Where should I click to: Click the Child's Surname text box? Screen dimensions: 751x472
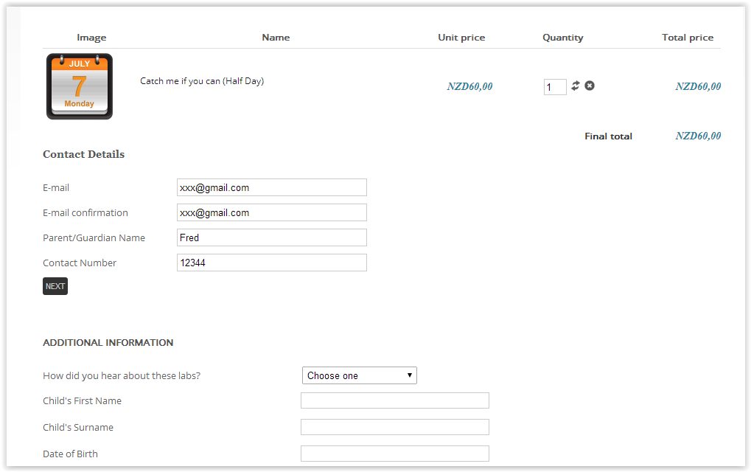(394, 427)
